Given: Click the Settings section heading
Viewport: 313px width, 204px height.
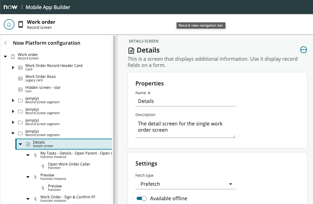Looking at the screenshot, I should pos(146,164).
